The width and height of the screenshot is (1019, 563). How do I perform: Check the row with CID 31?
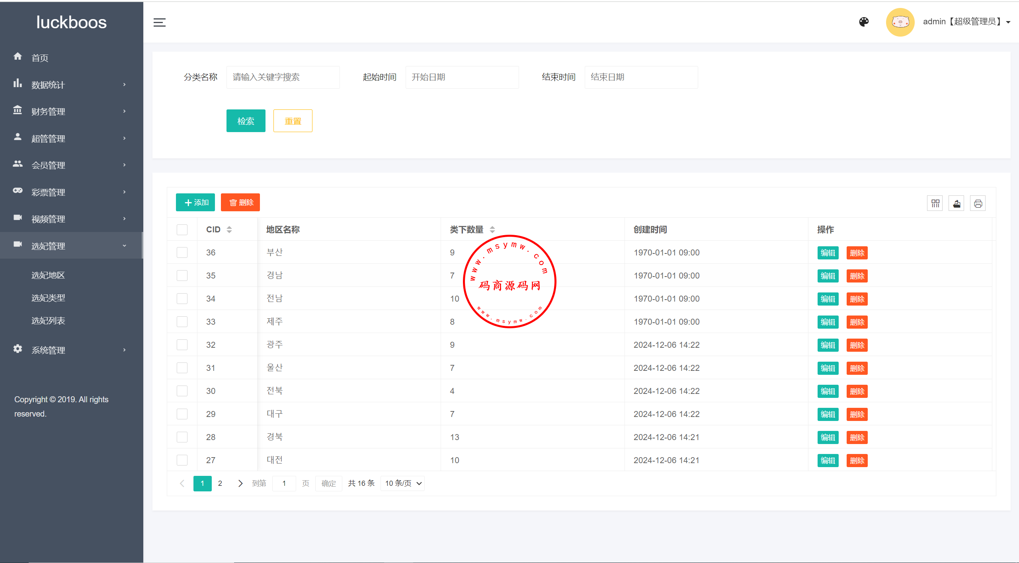pos(182,368)
